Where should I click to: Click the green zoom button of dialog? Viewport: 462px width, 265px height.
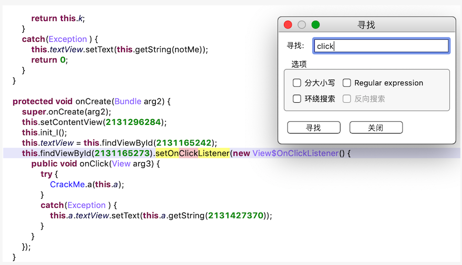point(316,25)
